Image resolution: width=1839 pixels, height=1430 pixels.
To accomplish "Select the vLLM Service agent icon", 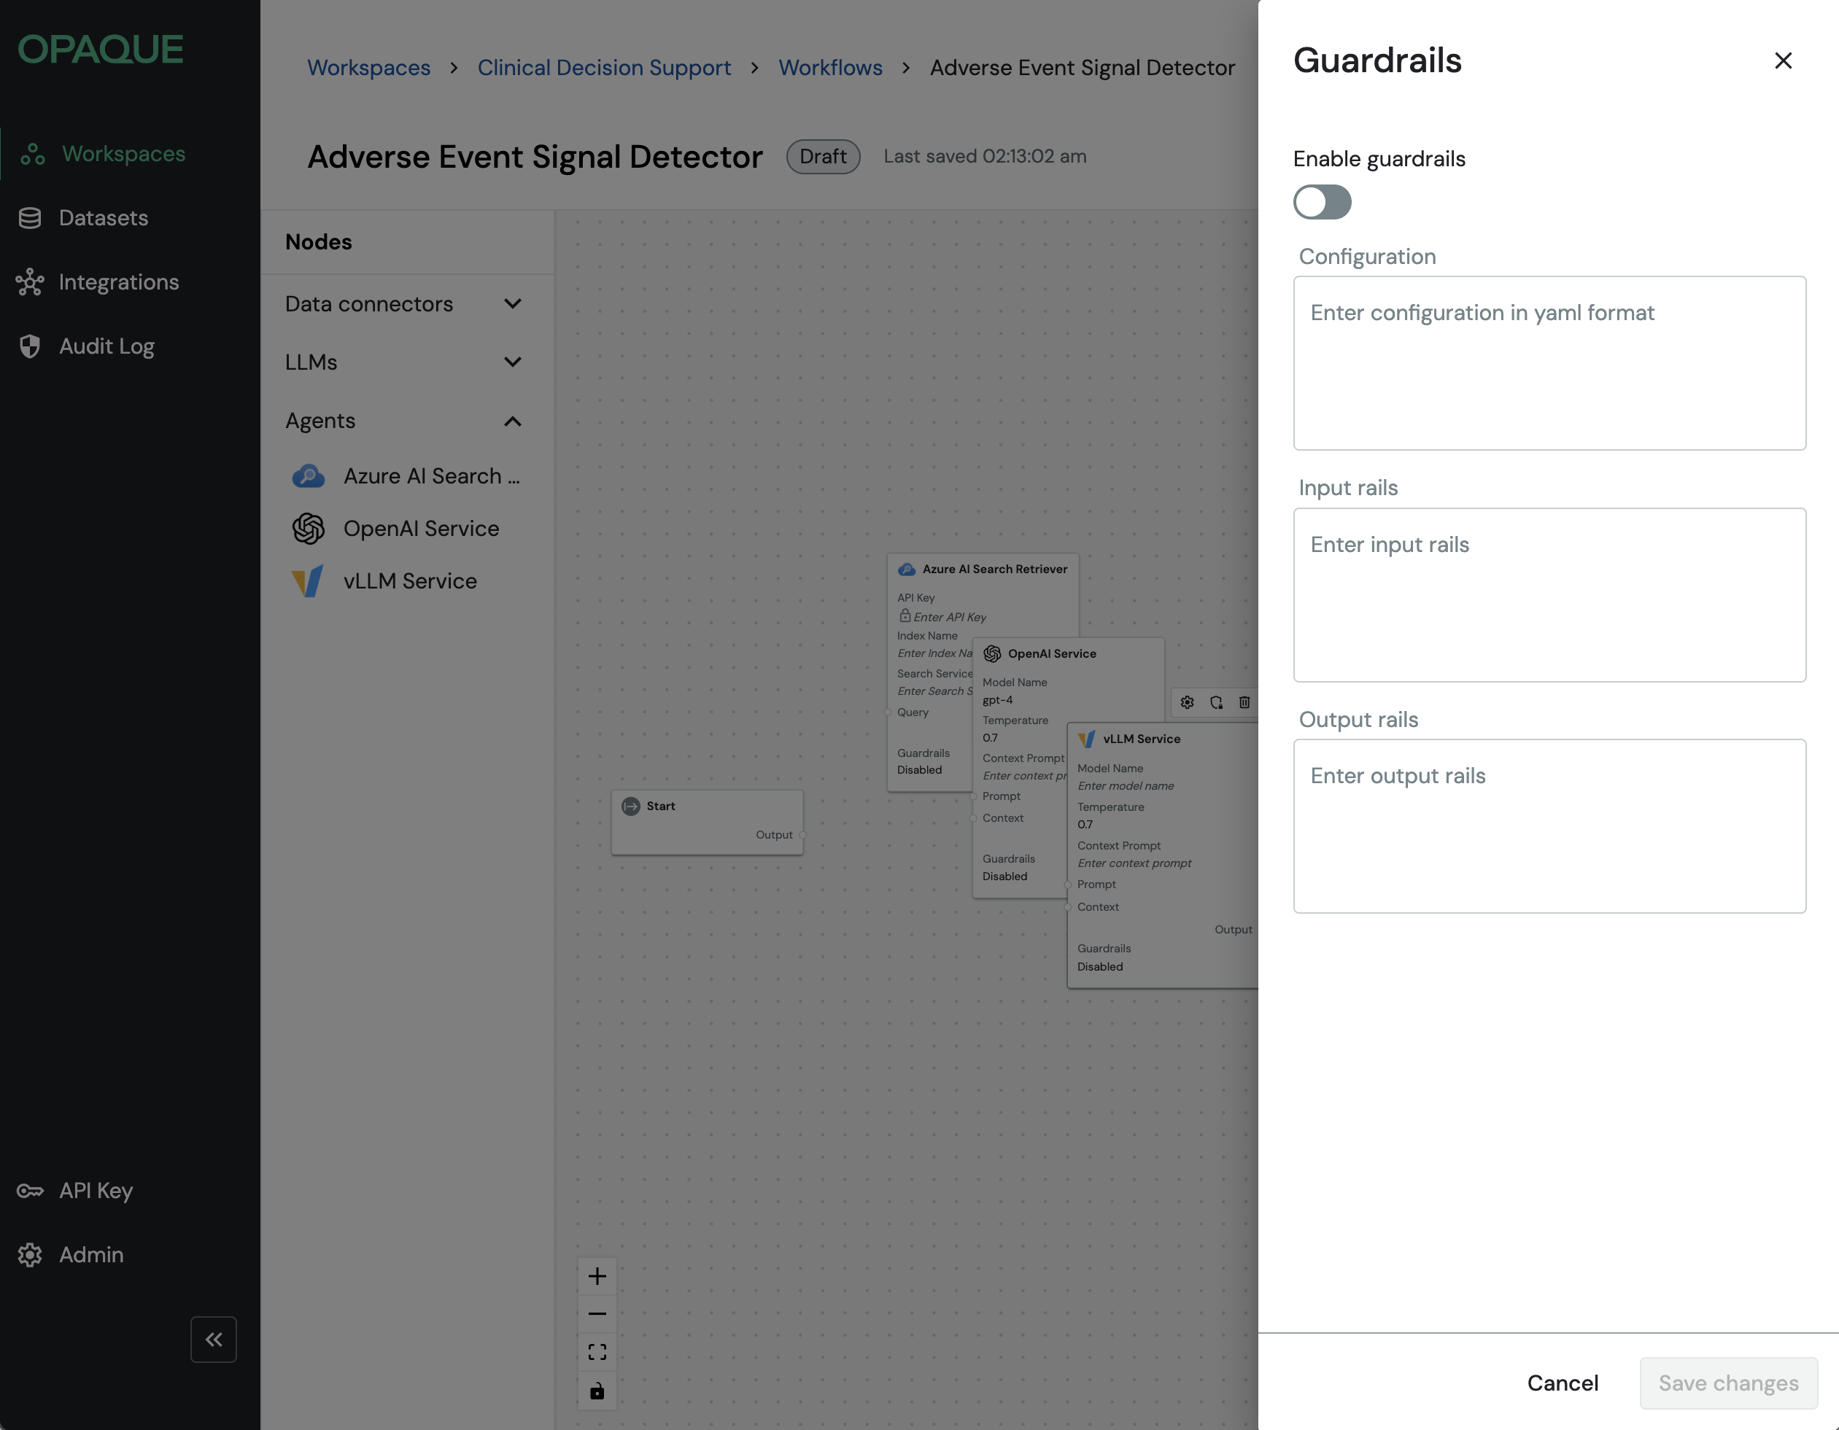I will (308, 582).
